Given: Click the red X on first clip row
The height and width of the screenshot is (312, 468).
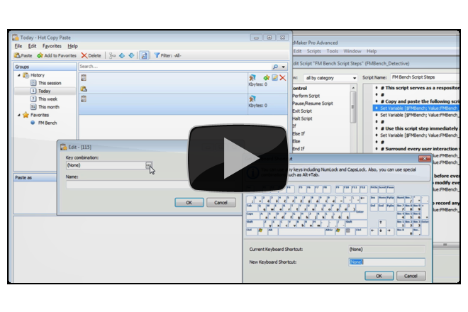Looking at the screenshot, I should [x=283, y=77].
